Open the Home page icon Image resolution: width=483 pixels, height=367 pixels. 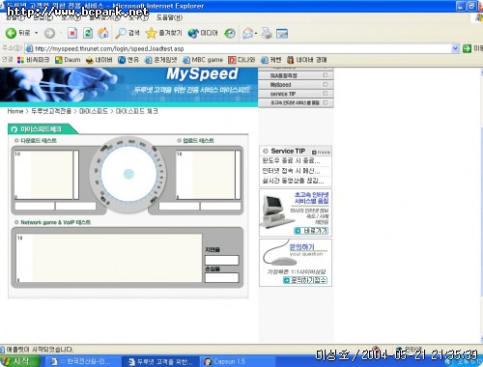[103, 33]
